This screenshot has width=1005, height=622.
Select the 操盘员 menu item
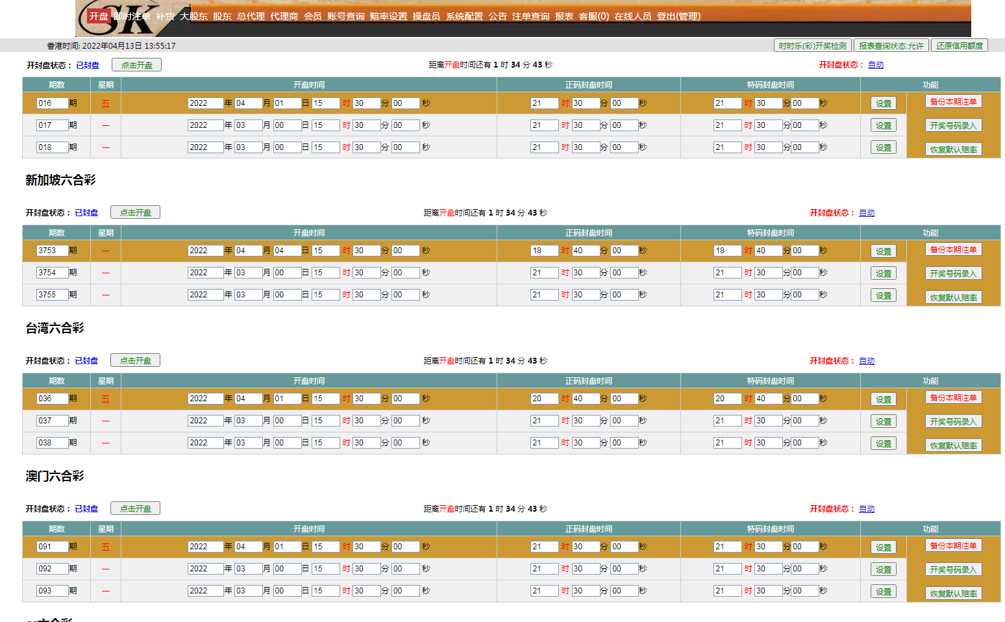tap(427, 16)
